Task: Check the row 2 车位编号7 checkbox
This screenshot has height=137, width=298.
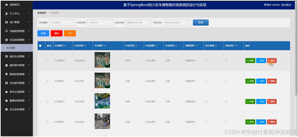Action: pos(40,81)
